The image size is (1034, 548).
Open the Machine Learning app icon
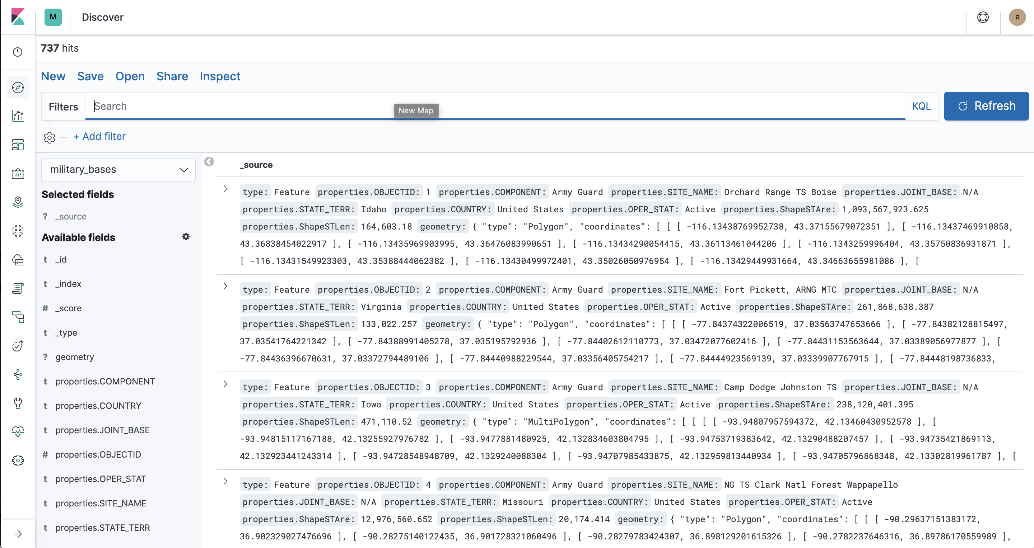click(x=18, y=231)
